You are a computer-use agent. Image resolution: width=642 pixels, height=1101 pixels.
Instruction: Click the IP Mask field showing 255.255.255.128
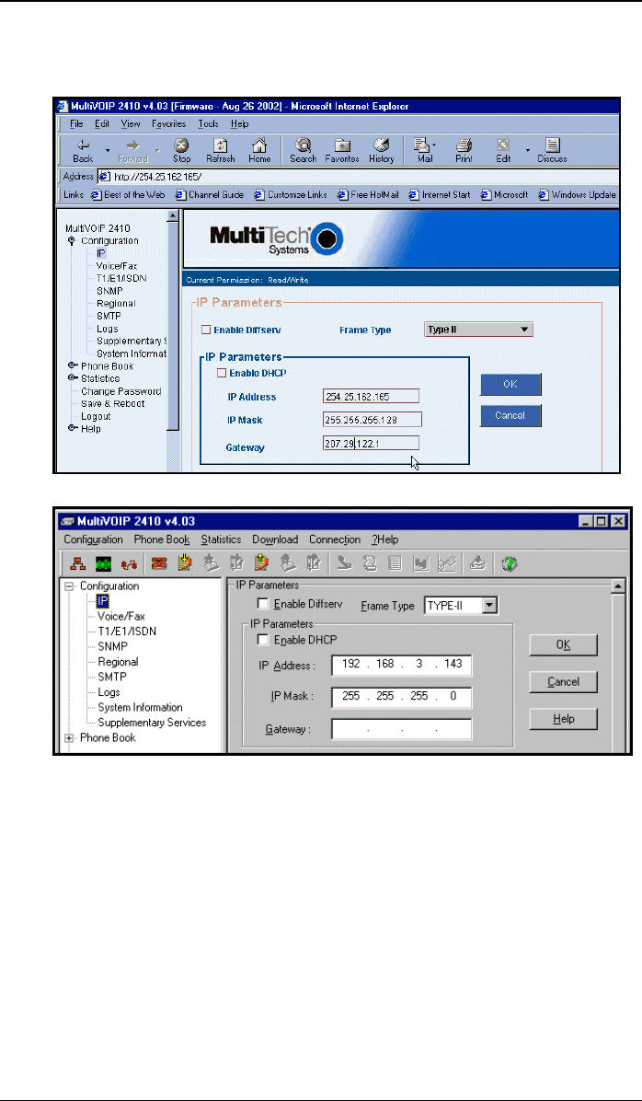pos(373,420)
